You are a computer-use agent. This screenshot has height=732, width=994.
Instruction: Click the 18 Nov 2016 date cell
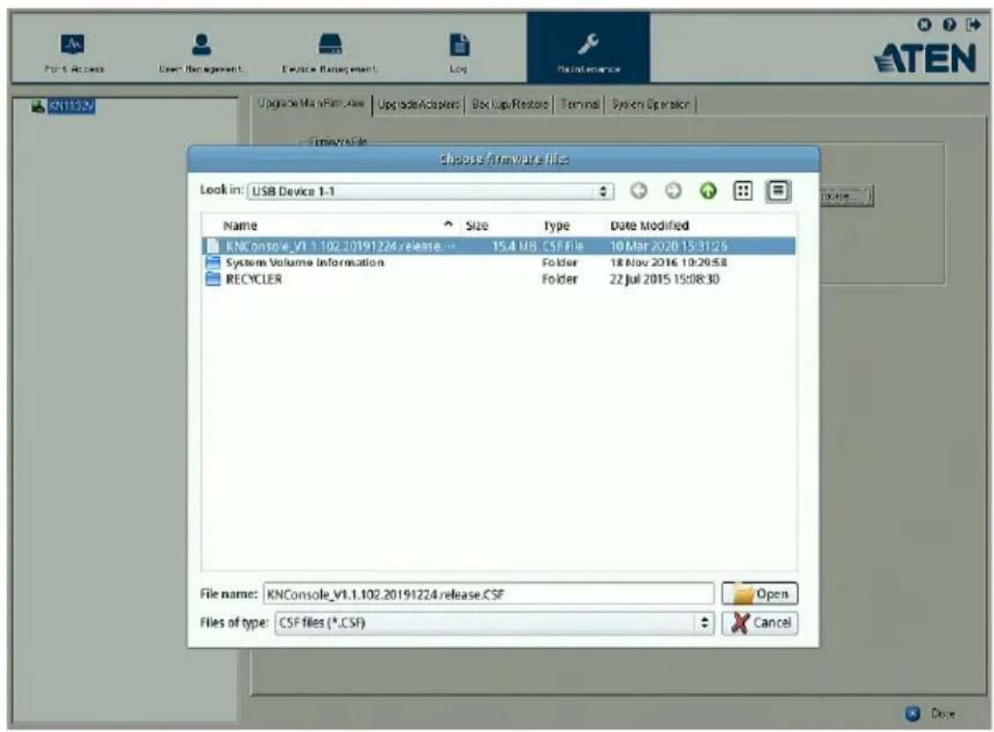tap(668, 262)
